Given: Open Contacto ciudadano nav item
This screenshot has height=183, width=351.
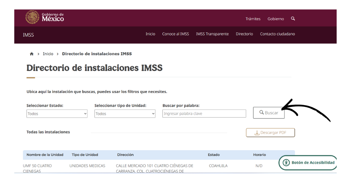Looking at the screenshot, I should 277,34.
